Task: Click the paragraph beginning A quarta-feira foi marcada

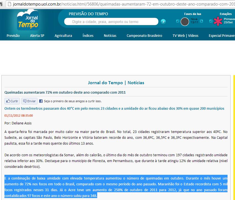Action: (x=116, y=137)
